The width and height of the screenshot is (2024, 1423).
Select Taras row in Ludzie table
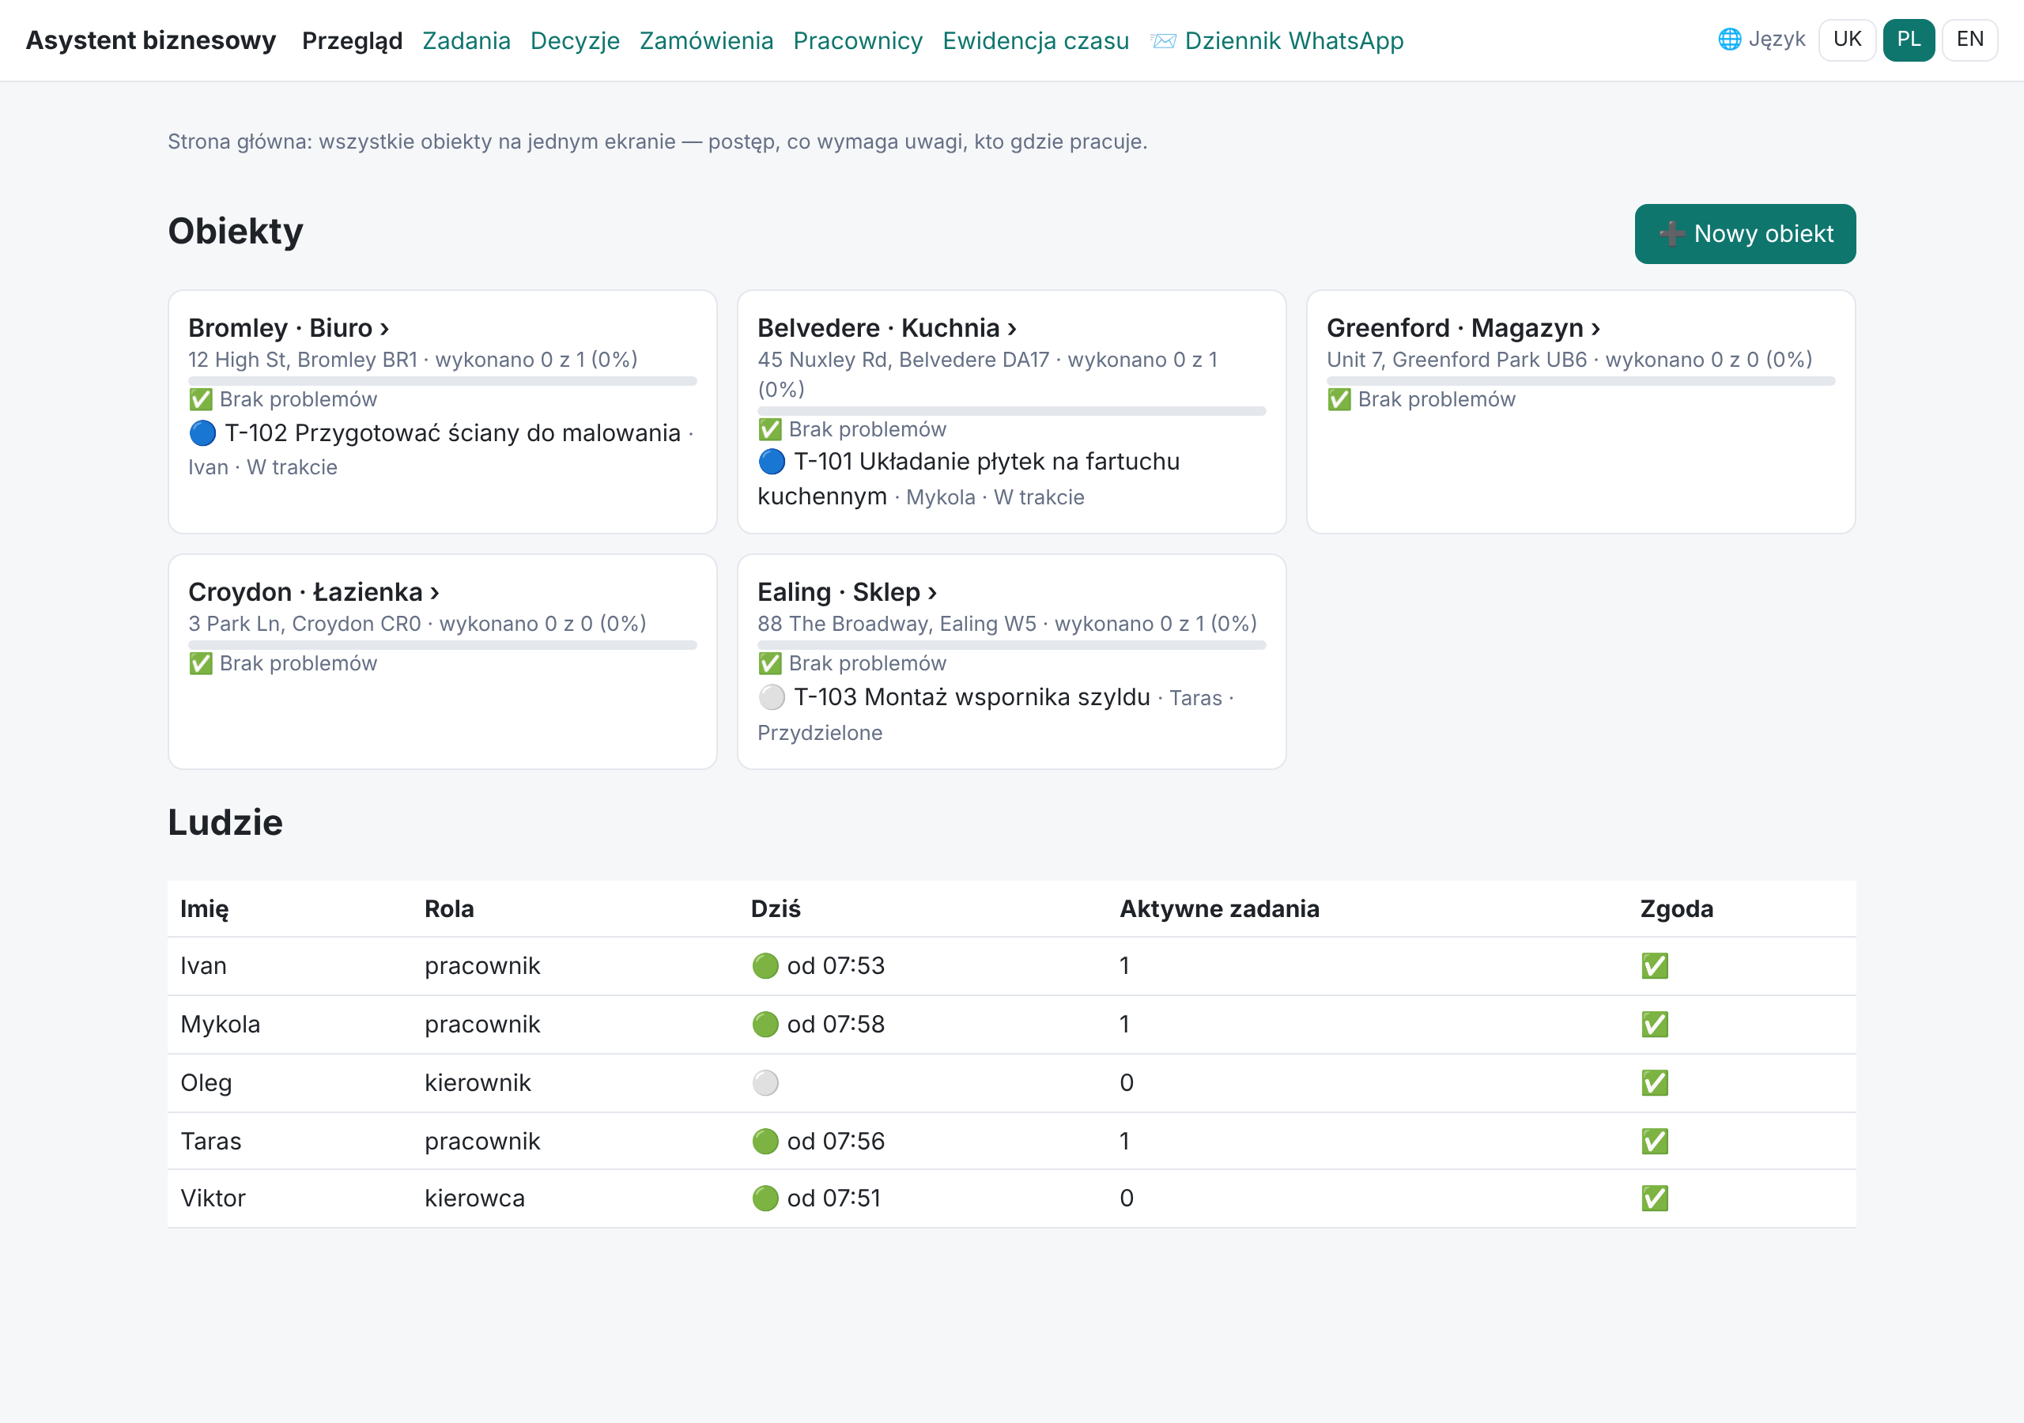click(x=1011, y=1141)
